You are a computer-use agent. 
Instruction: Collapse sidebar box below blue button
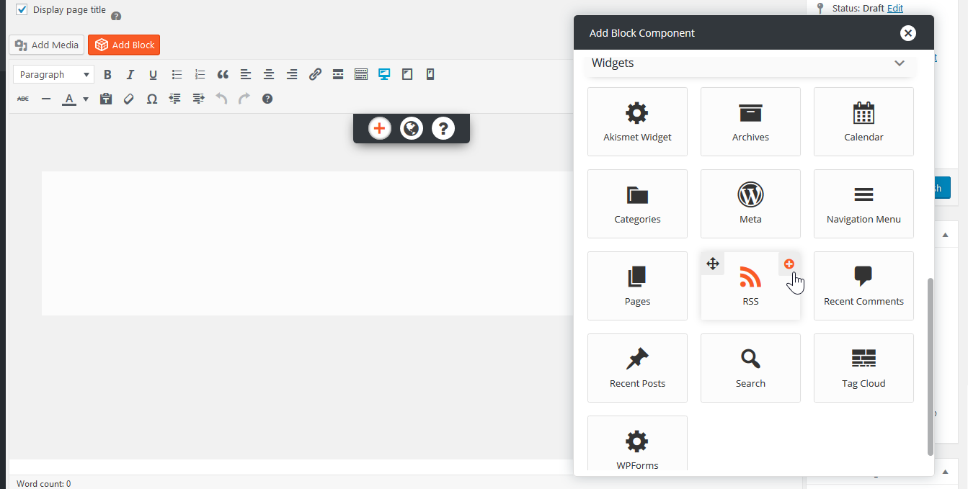(x=946, y=235)
